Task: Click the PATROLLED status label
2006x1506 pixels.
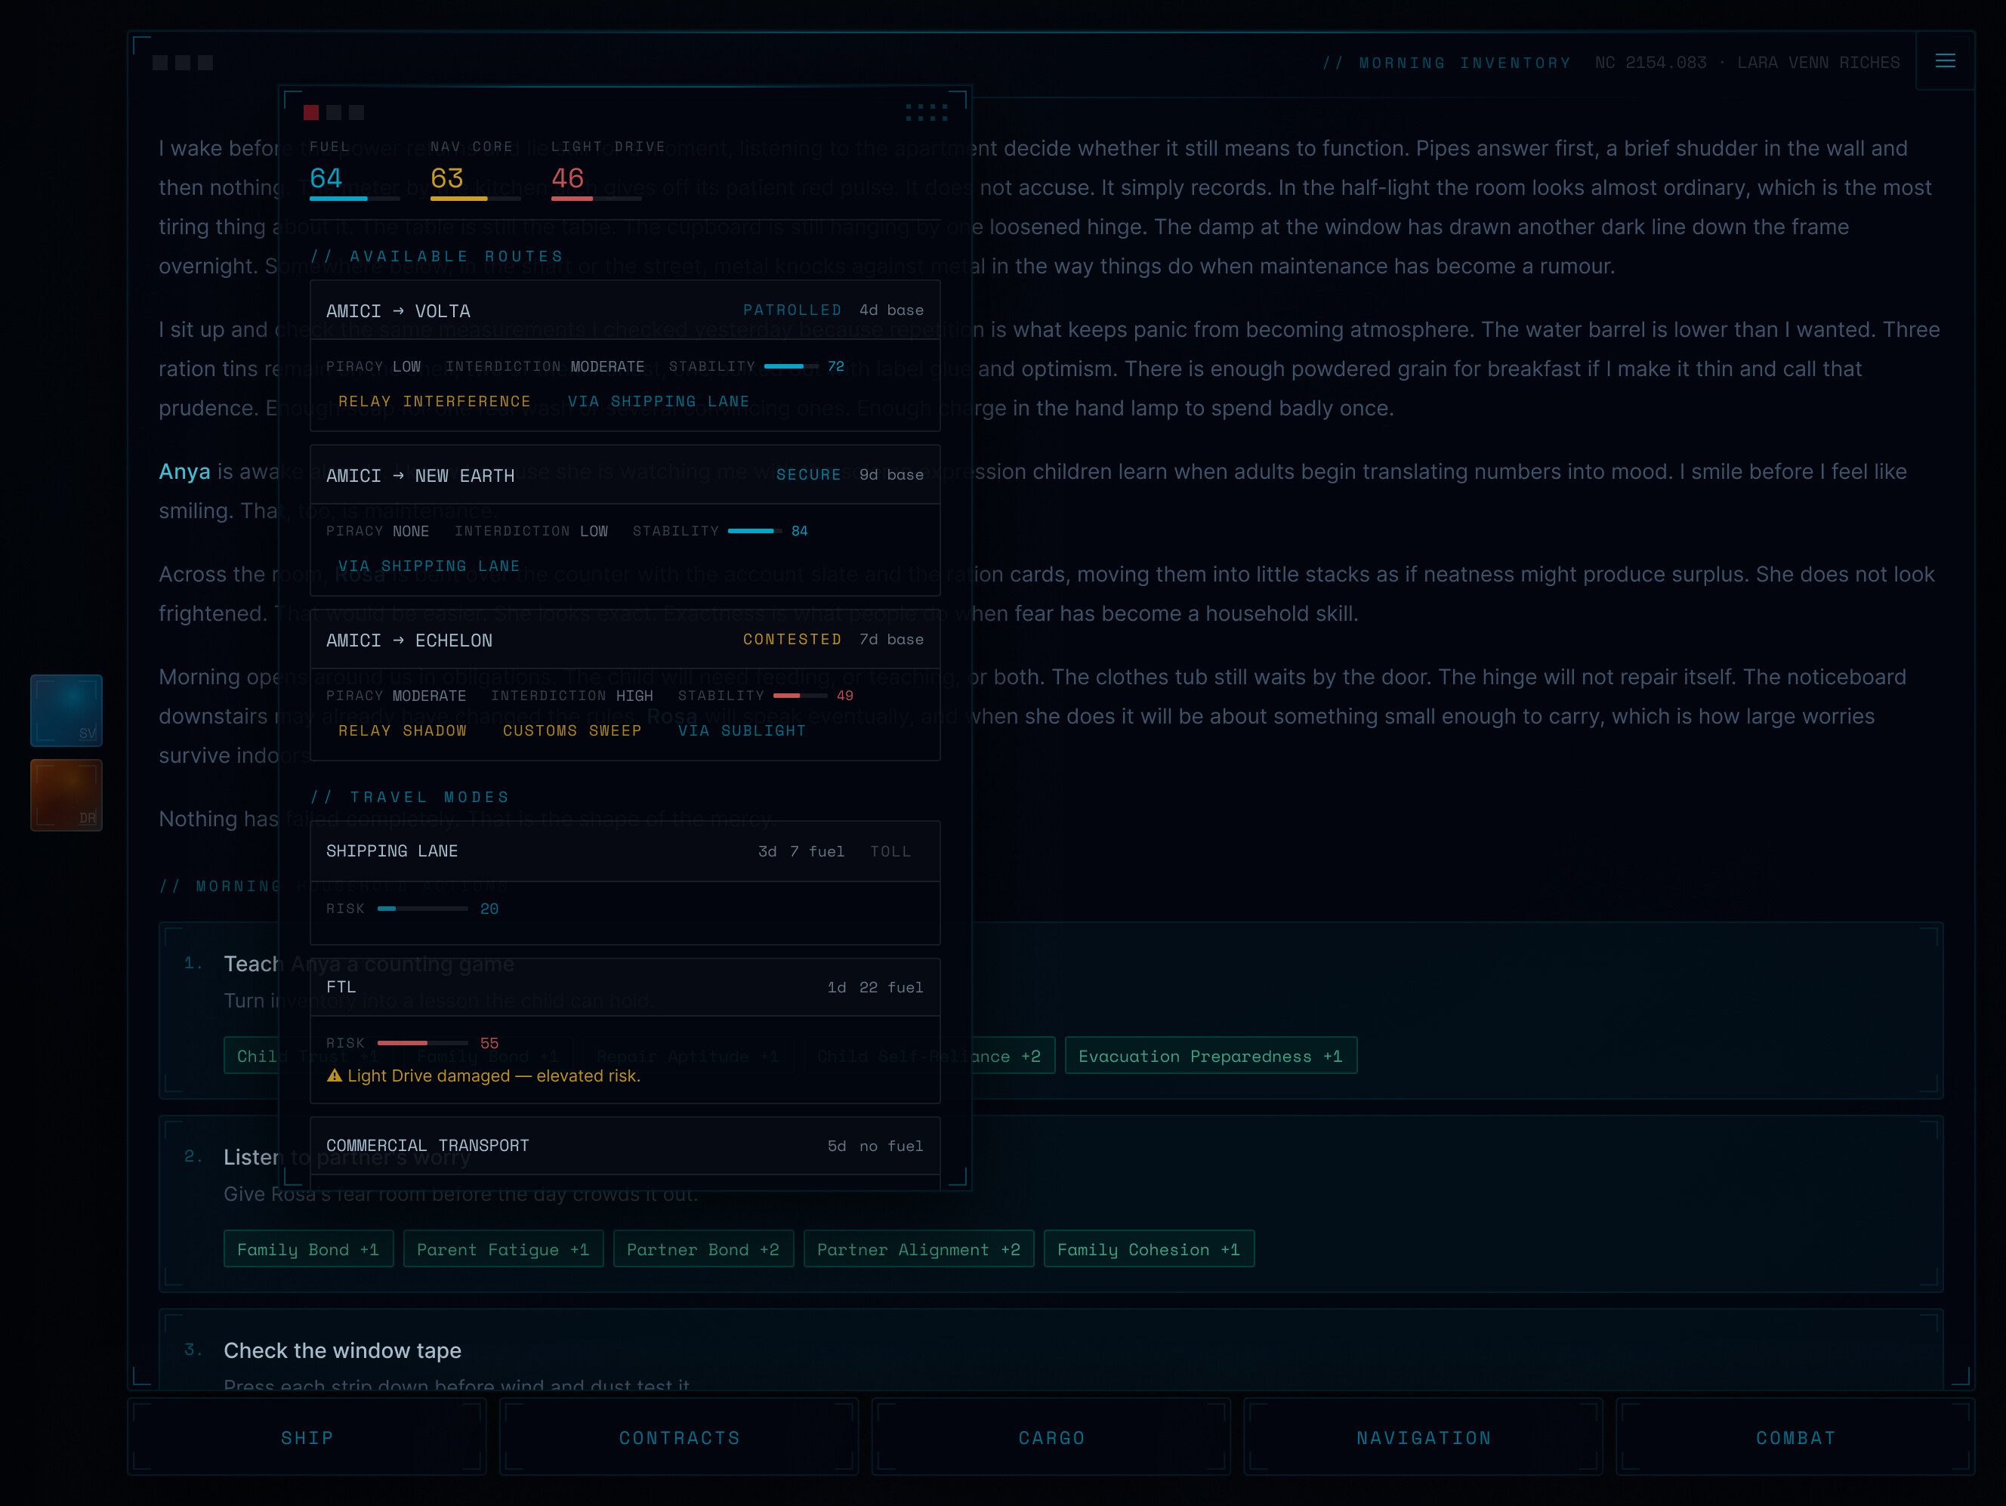Action: pyautogui.click(x=792, y=309)
